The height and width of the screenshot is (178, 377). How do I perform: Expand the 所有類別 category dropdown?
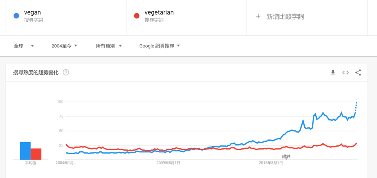pos(109,46)
